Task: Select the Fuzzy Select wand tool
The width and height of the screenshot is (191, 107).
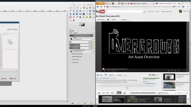Action: pos(80,8)
